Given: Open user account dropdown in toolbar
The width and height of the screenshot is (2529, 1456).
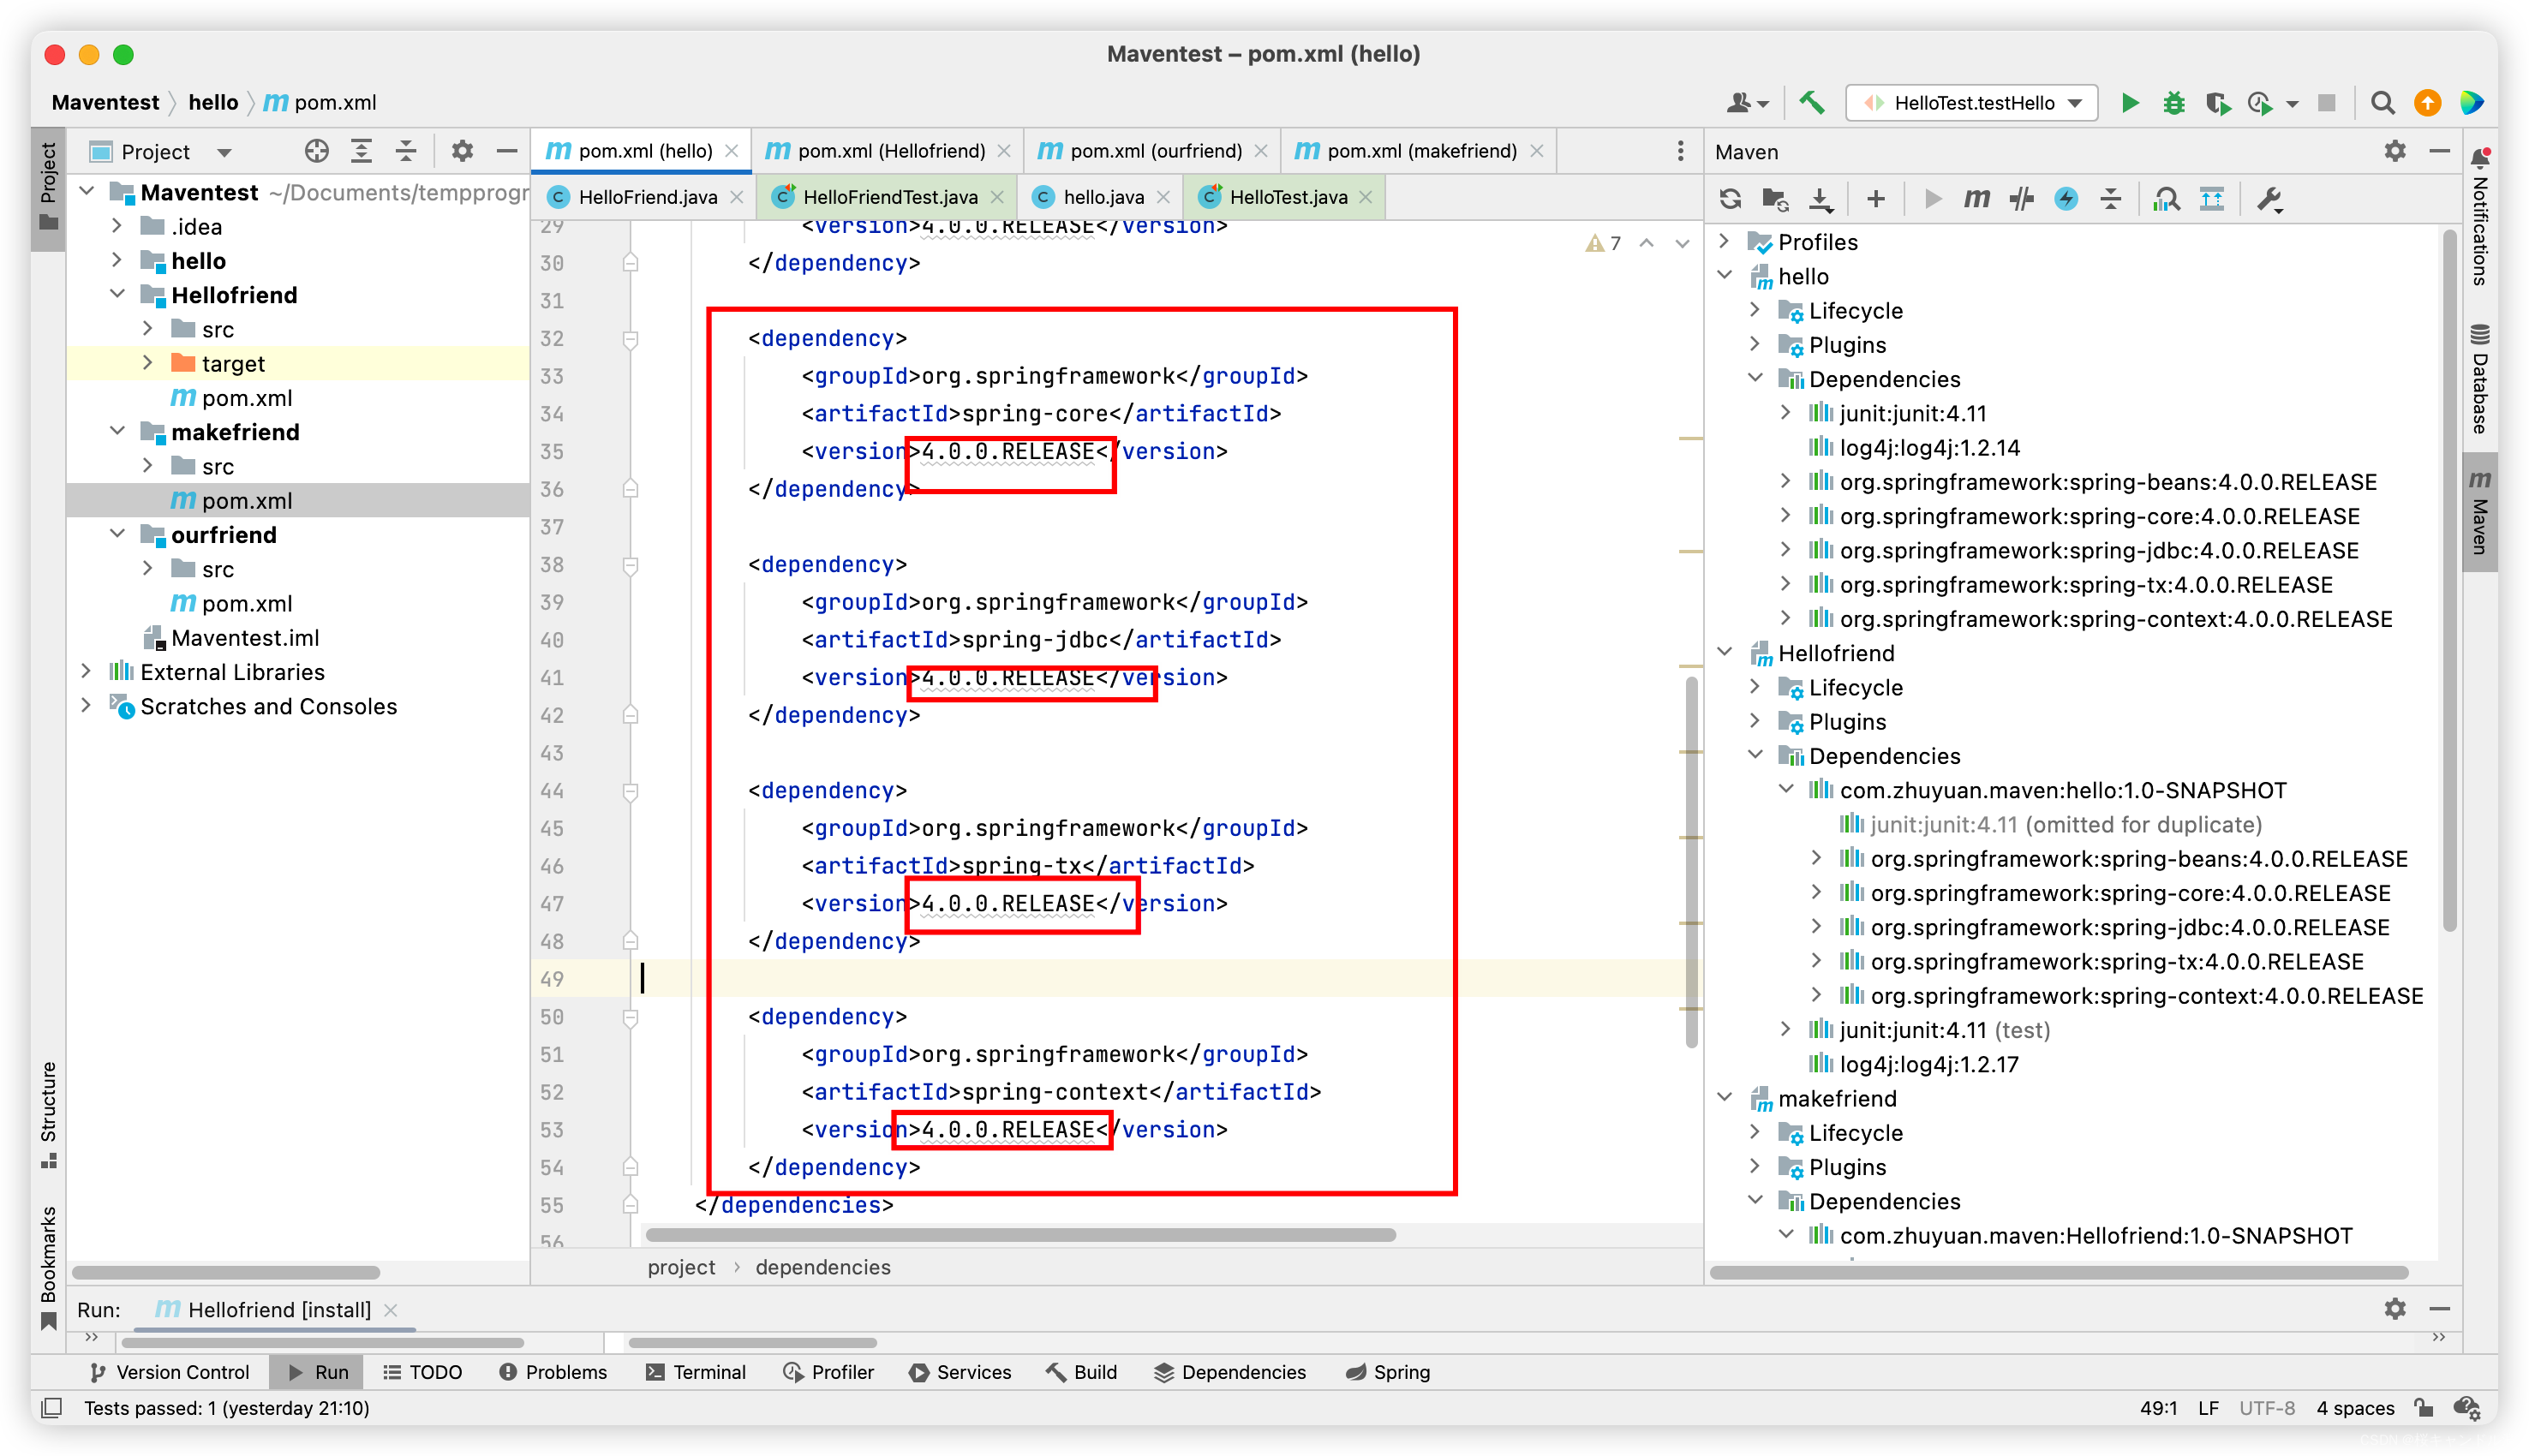Looking at the screenshot, I should click(x=1747, y=103).
